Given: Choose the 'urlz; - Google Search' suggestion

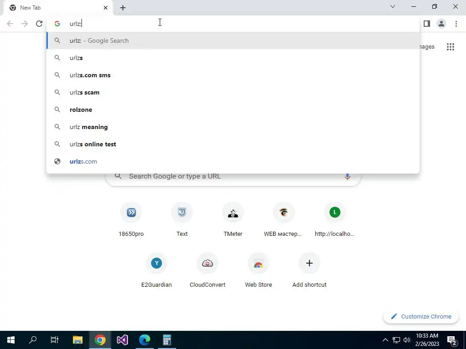Looking at the screenshot, I should [233, 40].
